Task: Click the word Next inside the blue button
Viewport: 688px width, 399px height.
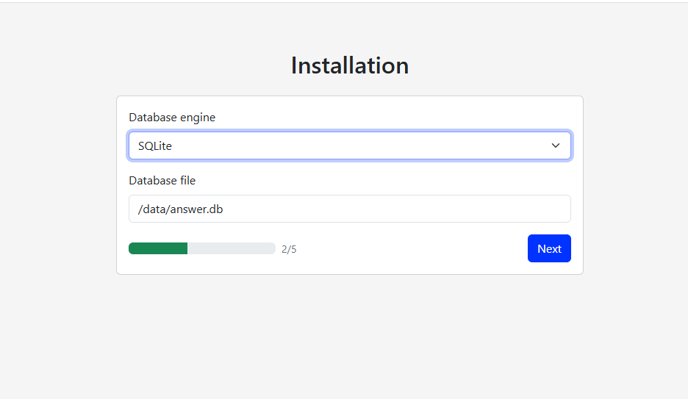Action: point(549,249)
